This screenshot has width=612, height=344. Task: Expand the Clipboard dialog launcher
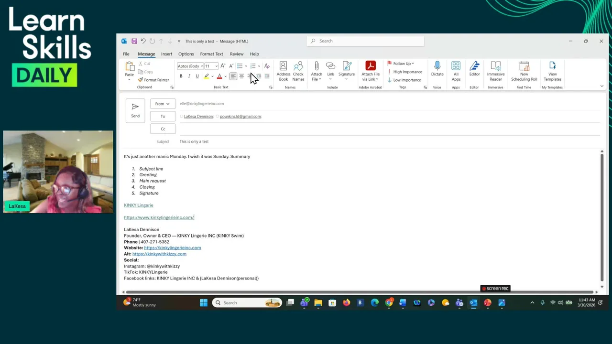pyautogui.click(x=172, y=87)
